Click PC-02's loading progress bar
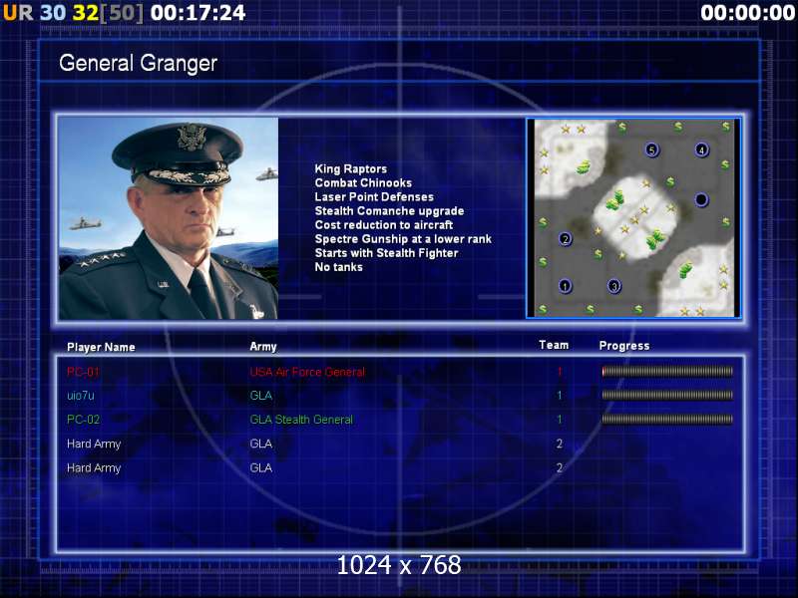Image resolution: width=798 pixels, height=598 pixels. click(x=667, y=420)
